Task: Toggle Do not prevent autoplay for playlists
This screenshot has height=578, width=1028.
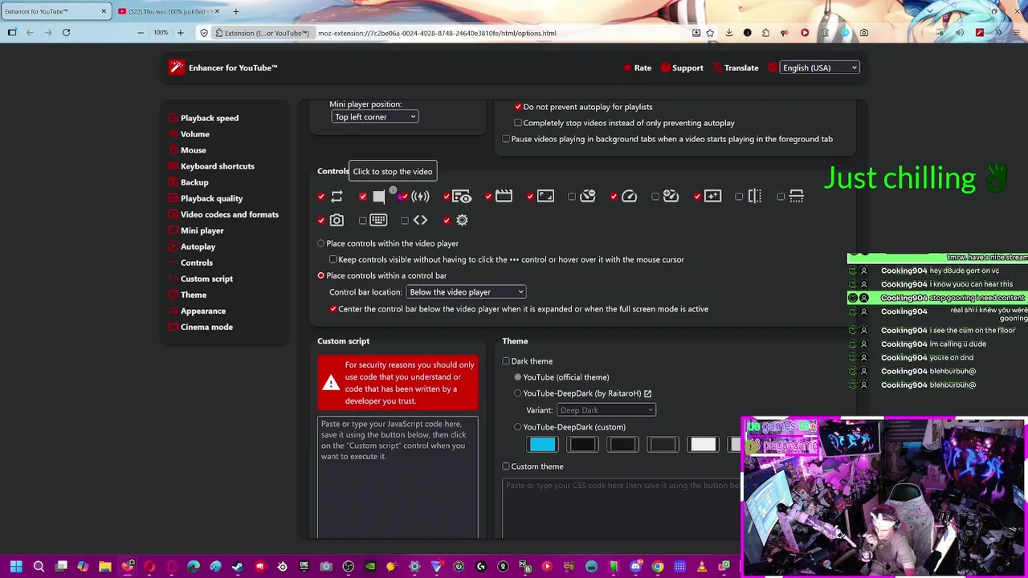Action: click(x=518, y=107)
